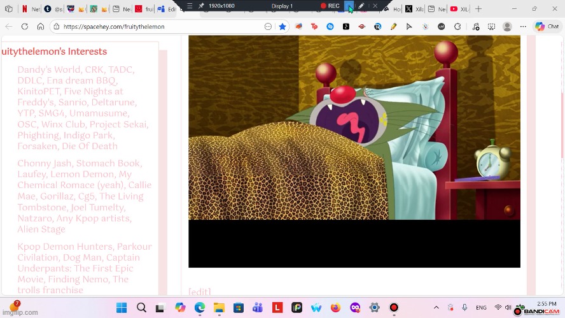Open the browser profile avatar
Screen dimensions: 565x318
point(507,26)
